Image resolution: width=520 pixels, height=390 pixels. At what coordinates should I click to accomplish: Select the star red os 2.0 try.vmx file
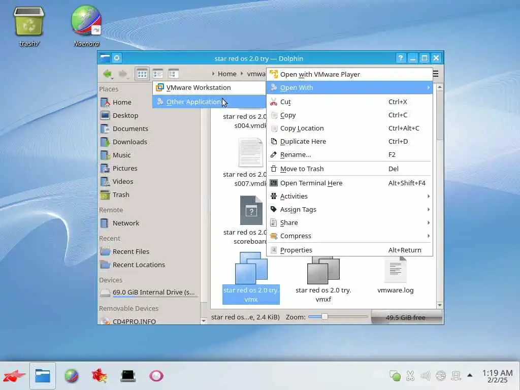click(x=251, y=278)
